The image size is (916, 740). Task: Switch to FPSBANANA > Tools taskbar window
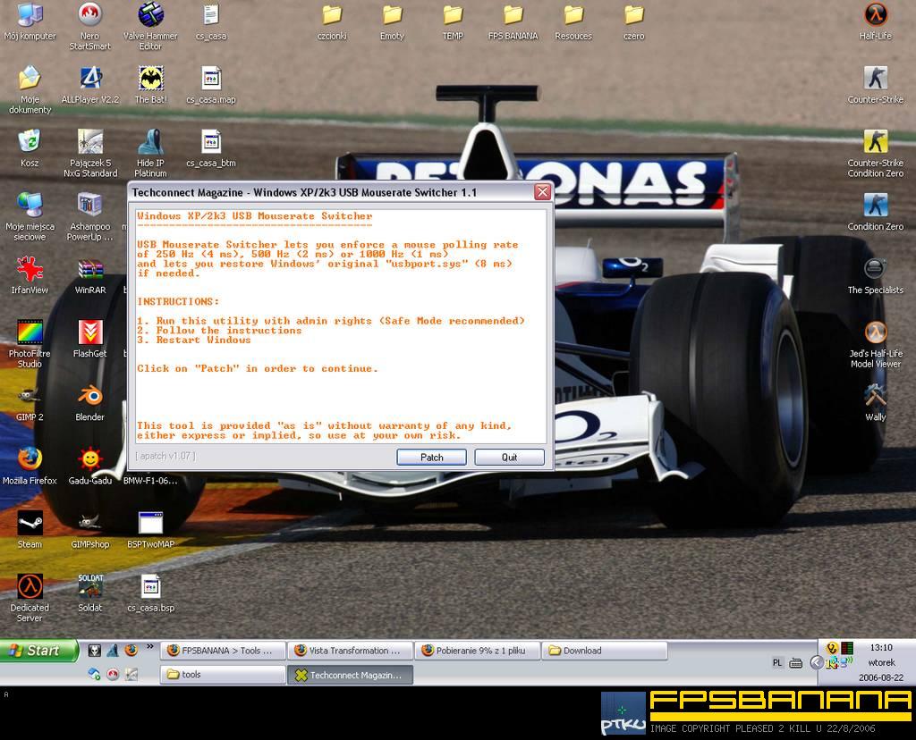[x=223, y=650]
